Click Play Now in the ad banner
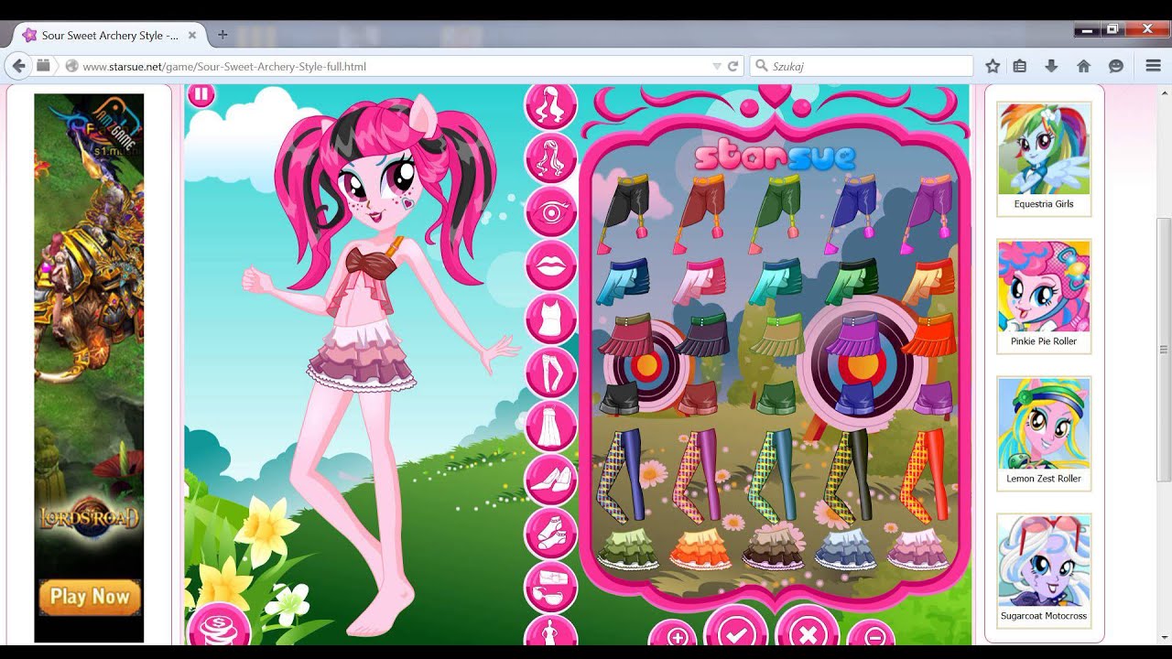The height and width of the screenshot is (659, 1172). tap(90, 597)
